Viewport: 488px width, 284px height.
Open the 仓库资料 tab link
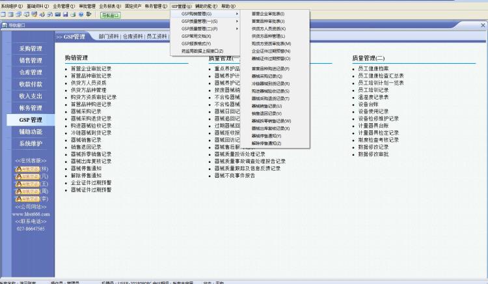[x=133, y=36]
